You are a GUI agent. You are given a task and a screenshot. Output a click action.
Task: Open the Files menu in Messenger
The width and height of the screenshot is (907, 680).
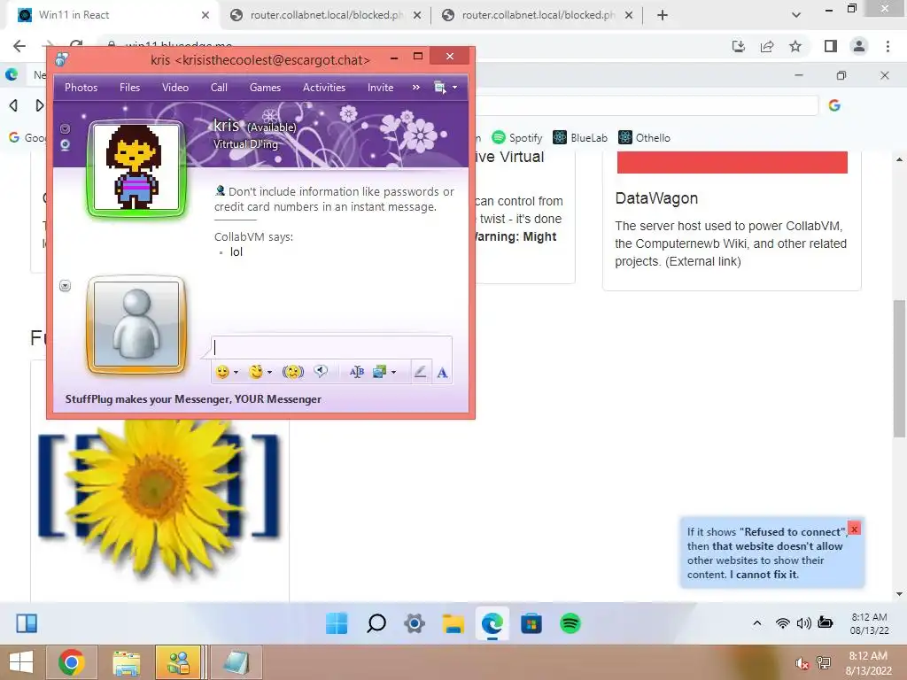pyautogui.click(x=129, y=88)
